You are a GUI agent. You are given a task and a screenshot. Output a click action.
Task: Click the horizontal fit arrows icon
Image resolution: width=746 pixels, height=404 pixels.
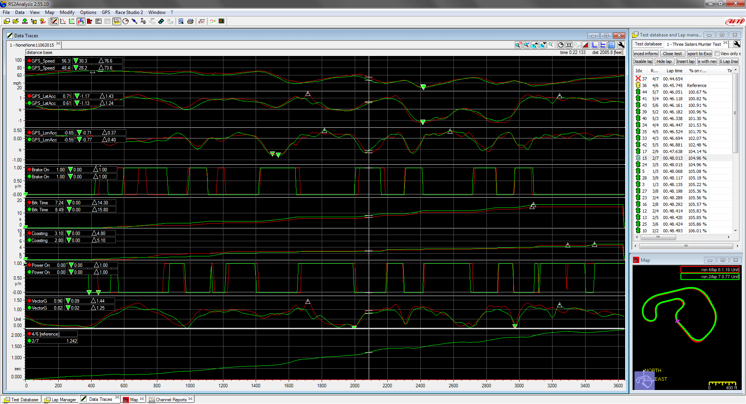point(569,45)
